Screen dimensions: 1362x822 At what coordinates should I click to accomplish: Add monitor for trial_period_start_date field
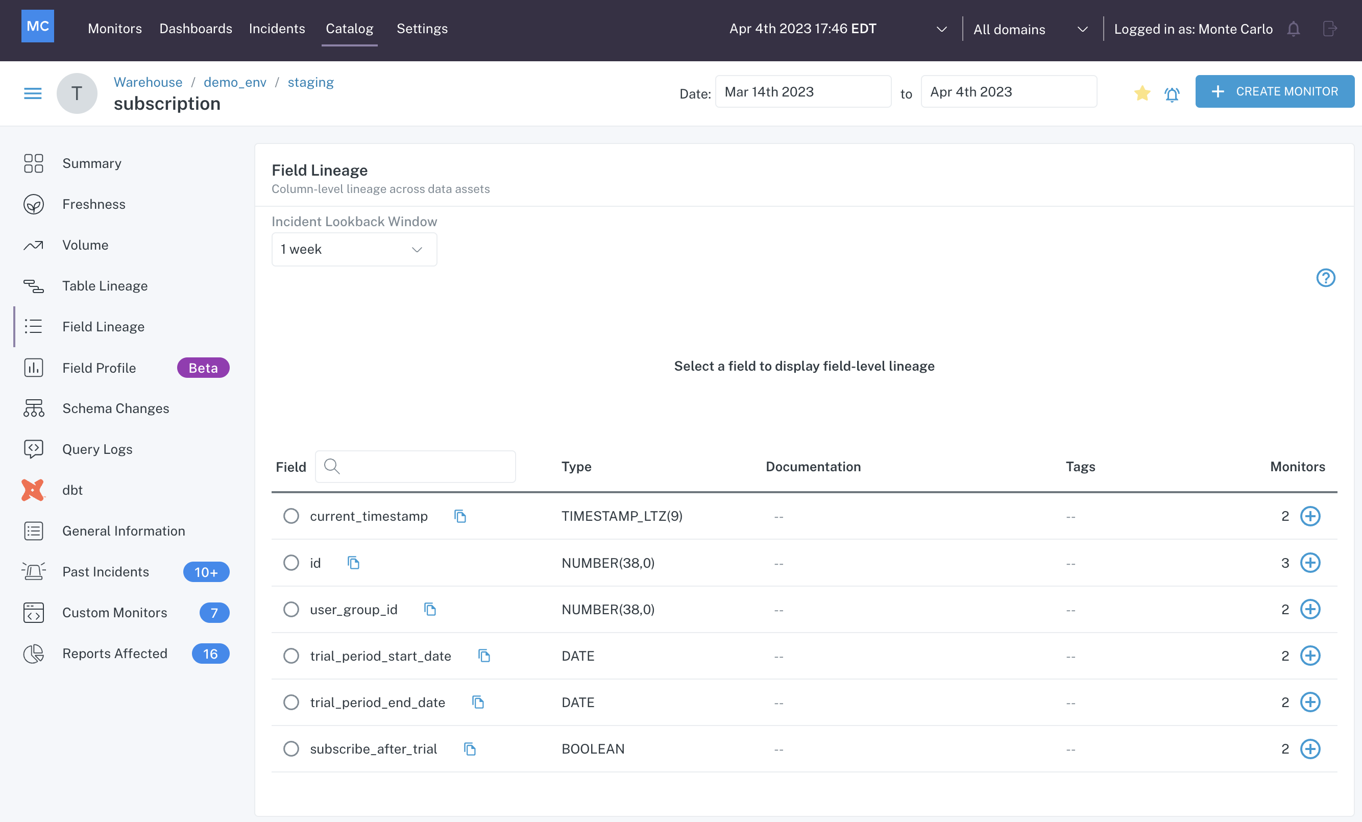click(1310, 656)
